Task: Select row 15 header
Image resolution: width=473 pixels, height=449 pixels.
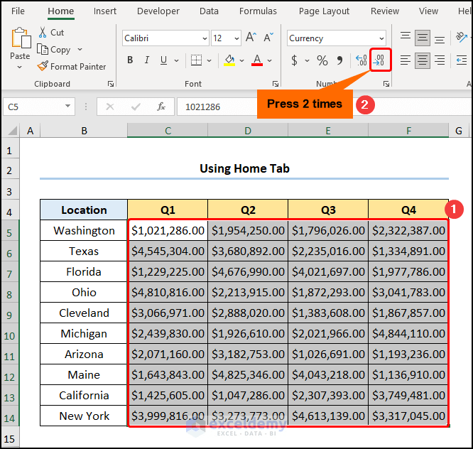Action: pos(9,439)
